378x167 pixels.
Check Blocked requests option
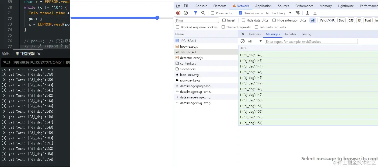[x=223, y=27]
